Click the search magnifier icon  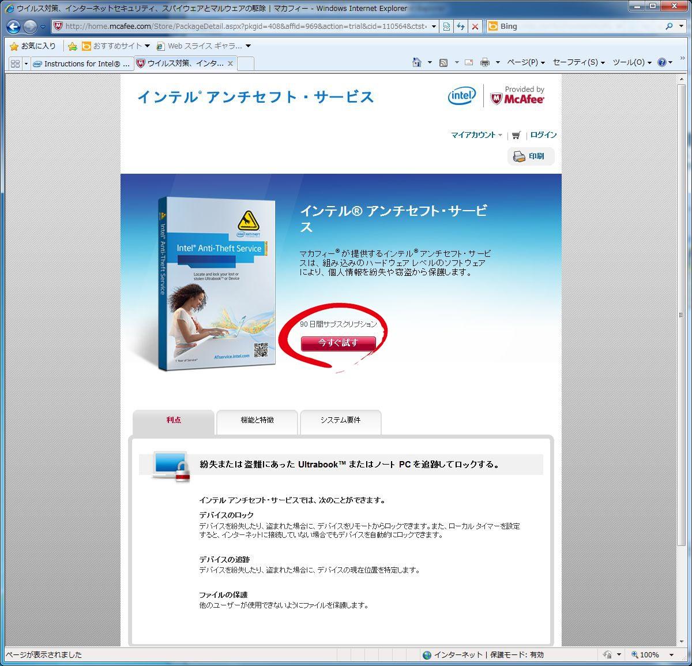point(669,26)
